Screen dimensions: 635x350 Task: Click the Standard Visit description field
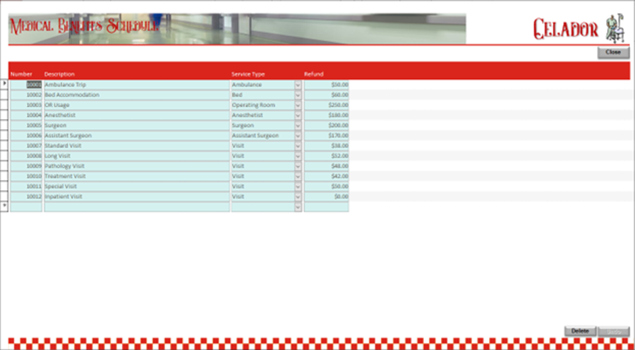[136, 146]
